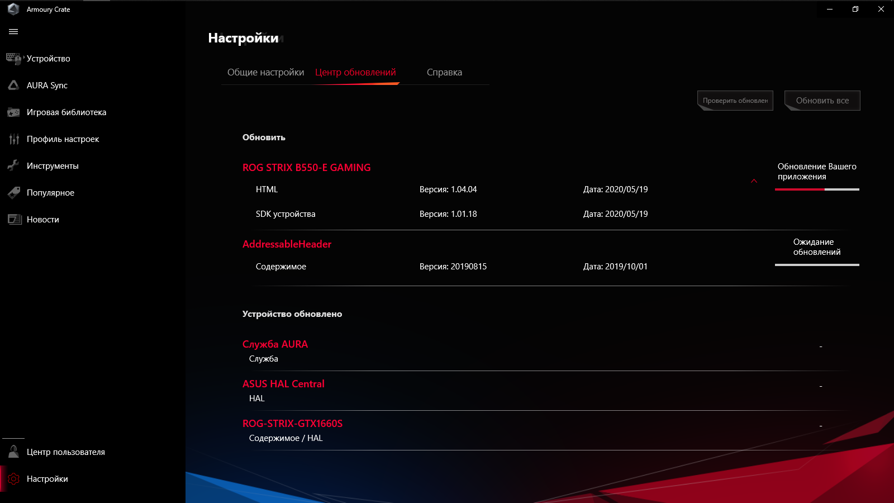Click the Настройки gear icon
This screenshot has height=503, width=894.
click(x=14, y=479)
